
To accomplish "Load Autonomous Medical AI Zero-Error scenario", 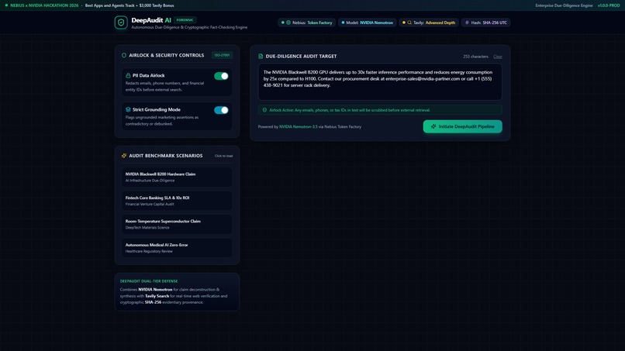I will click(x=177, y=248).
